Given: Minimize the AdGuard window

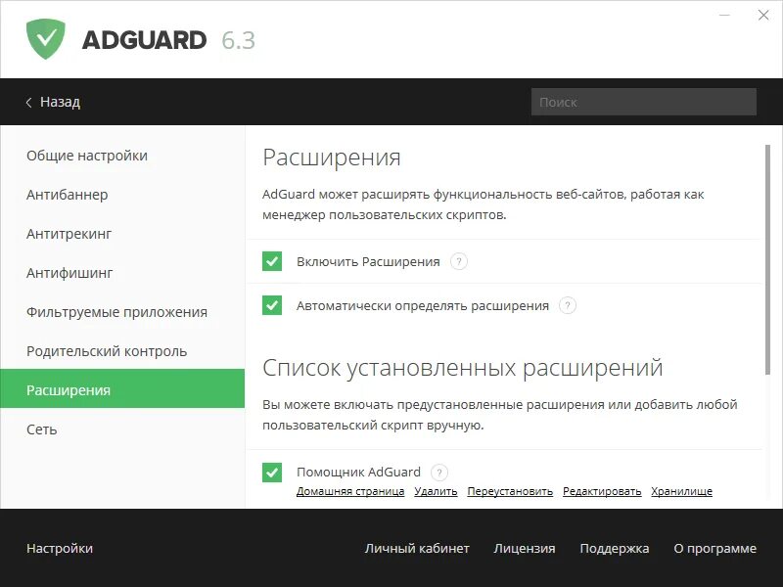Looking at the screenshot, I should click(724, 15).
